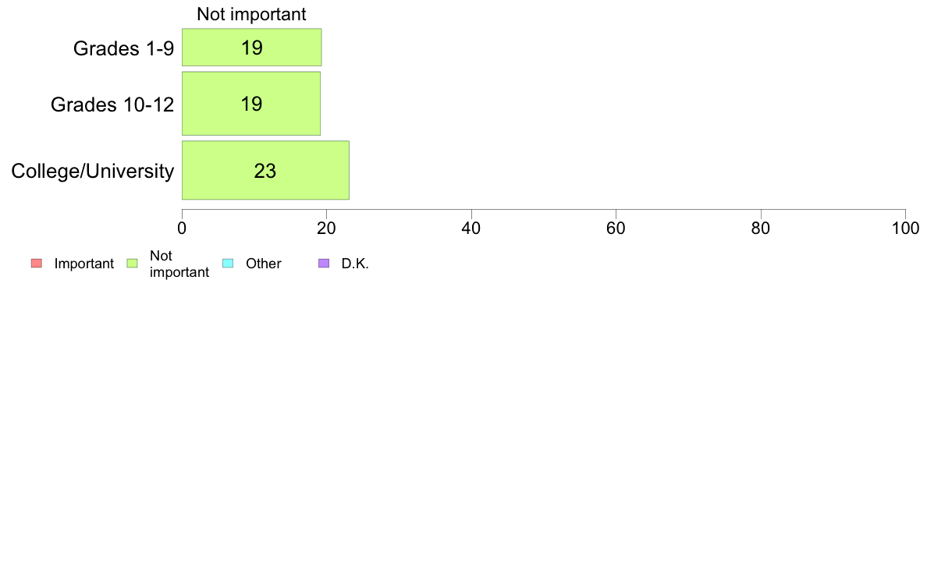Click the Grades 1-9 axis label
927x574 pixels.
[123, 48]
